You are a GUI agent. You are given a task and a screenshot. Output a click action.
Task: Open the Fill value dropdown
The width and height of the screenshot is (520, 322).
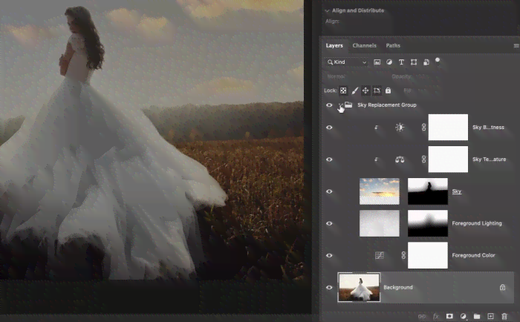coord(422,90)
